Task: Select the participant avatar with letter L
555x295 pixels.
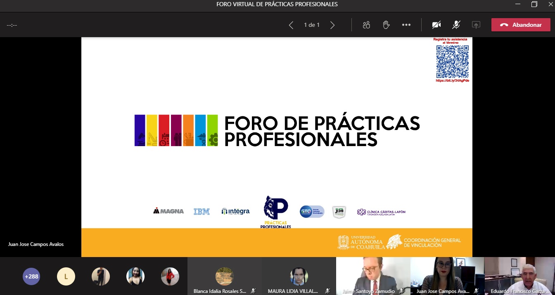Action: point(66,276)
